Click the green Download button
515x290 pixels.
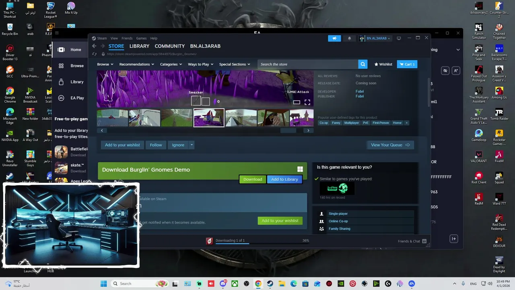(253, 179)
